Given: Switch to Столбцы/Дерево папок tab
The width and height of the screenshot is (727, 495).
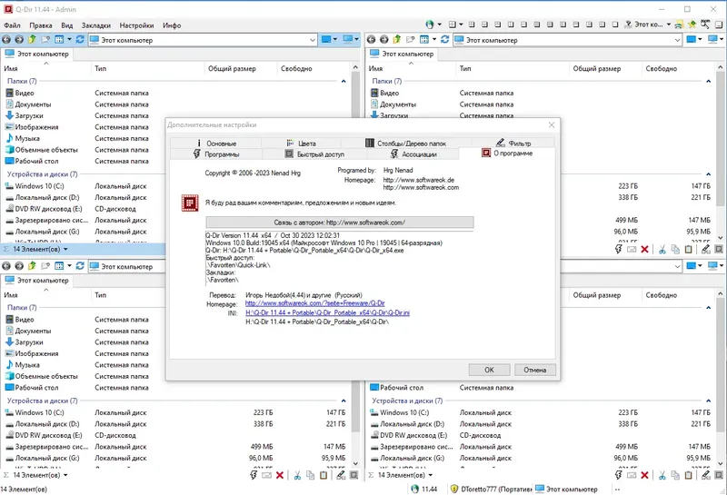Looking at the screenshot, I should point(405,144).
